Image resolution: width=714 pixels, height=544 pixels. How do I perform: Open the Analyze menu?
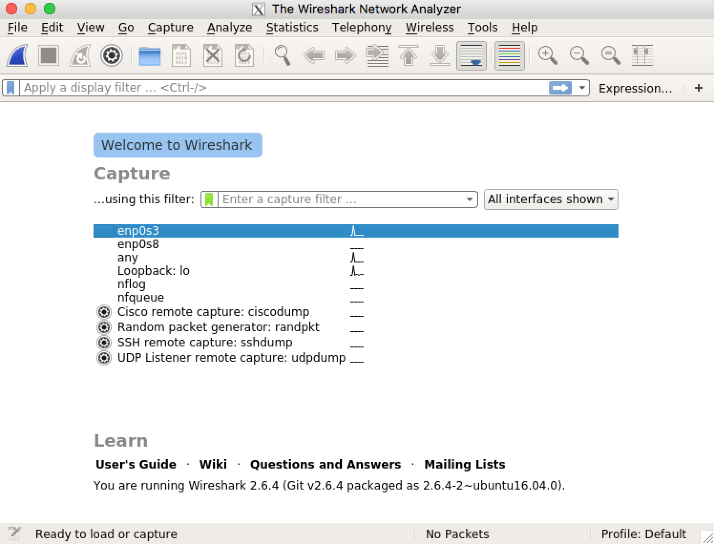click(x=230, y=28)
